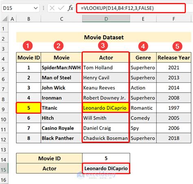The image size is (193, 184).
Task: Click the Name Box showing D15
Action: click(x=20, y=8)
